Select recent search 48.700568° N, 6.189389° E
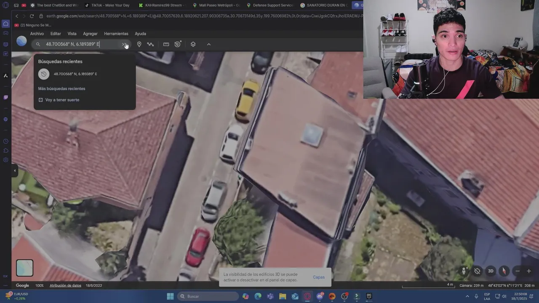The width and height of the screenshot is (539, 303). pos(84,74)
